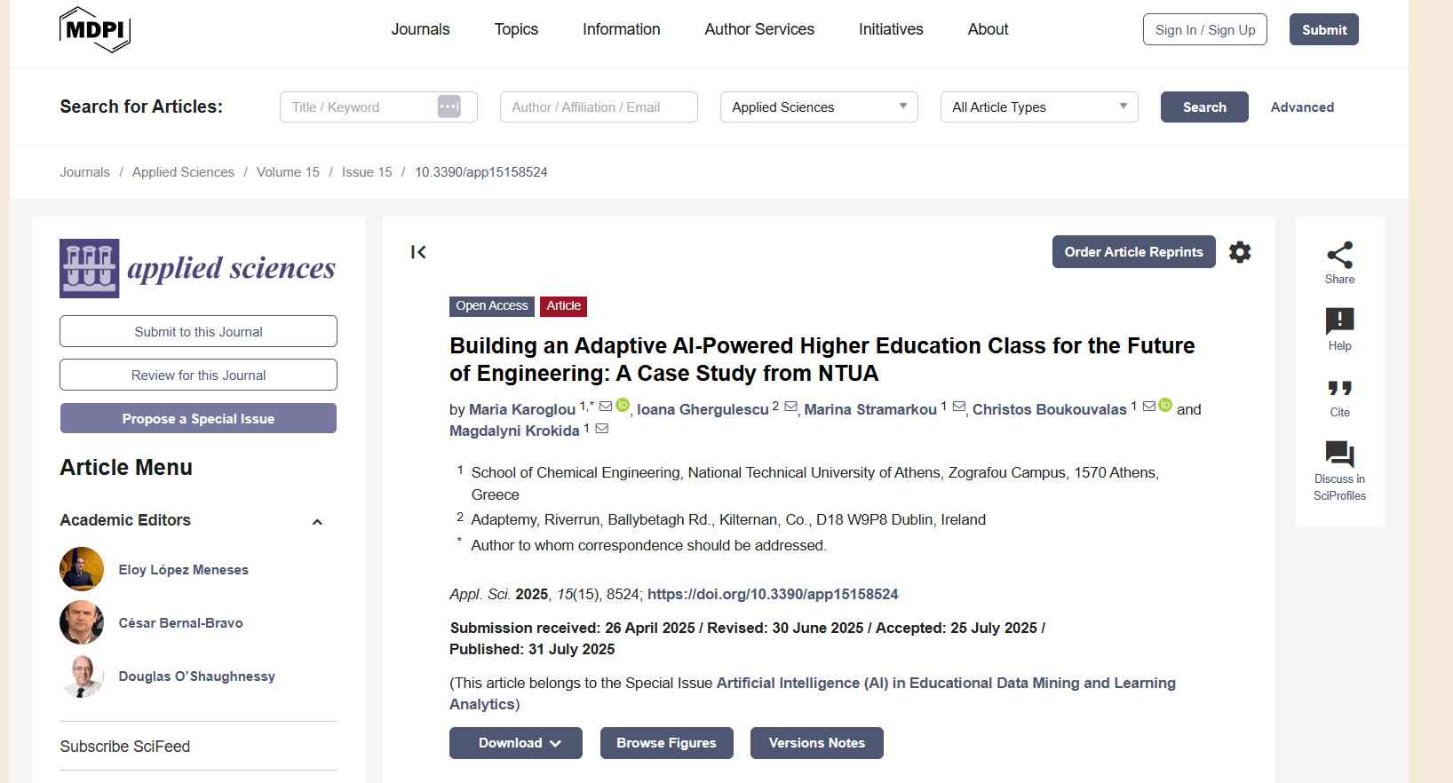Click the Browse Figures button
This screenshot has height=783, width=1453.
point(666,743)
